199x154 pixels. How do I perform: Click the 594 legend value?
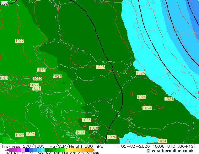point(89,153)
